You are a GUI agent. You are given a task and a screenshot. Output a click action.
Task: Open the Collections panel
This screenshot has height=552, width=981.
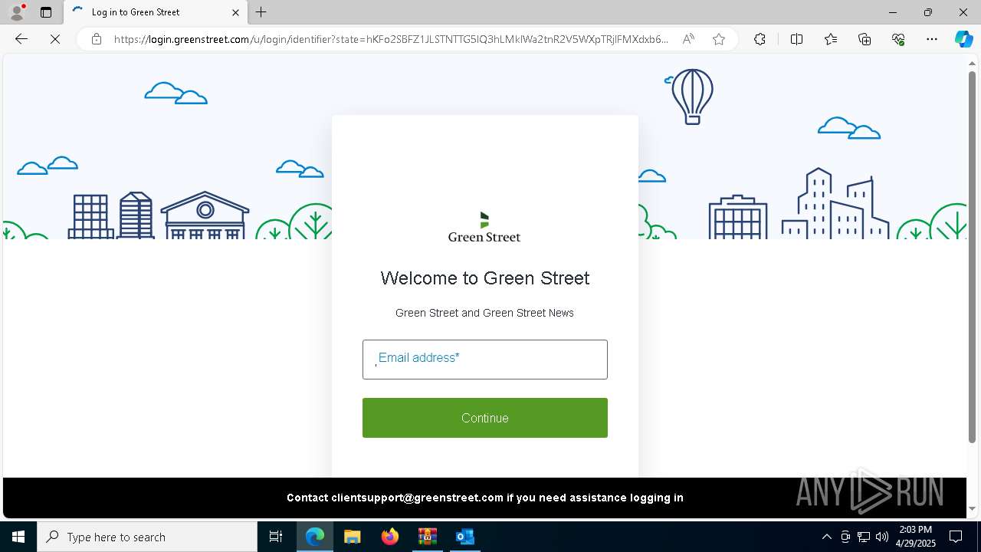(865, 39)
